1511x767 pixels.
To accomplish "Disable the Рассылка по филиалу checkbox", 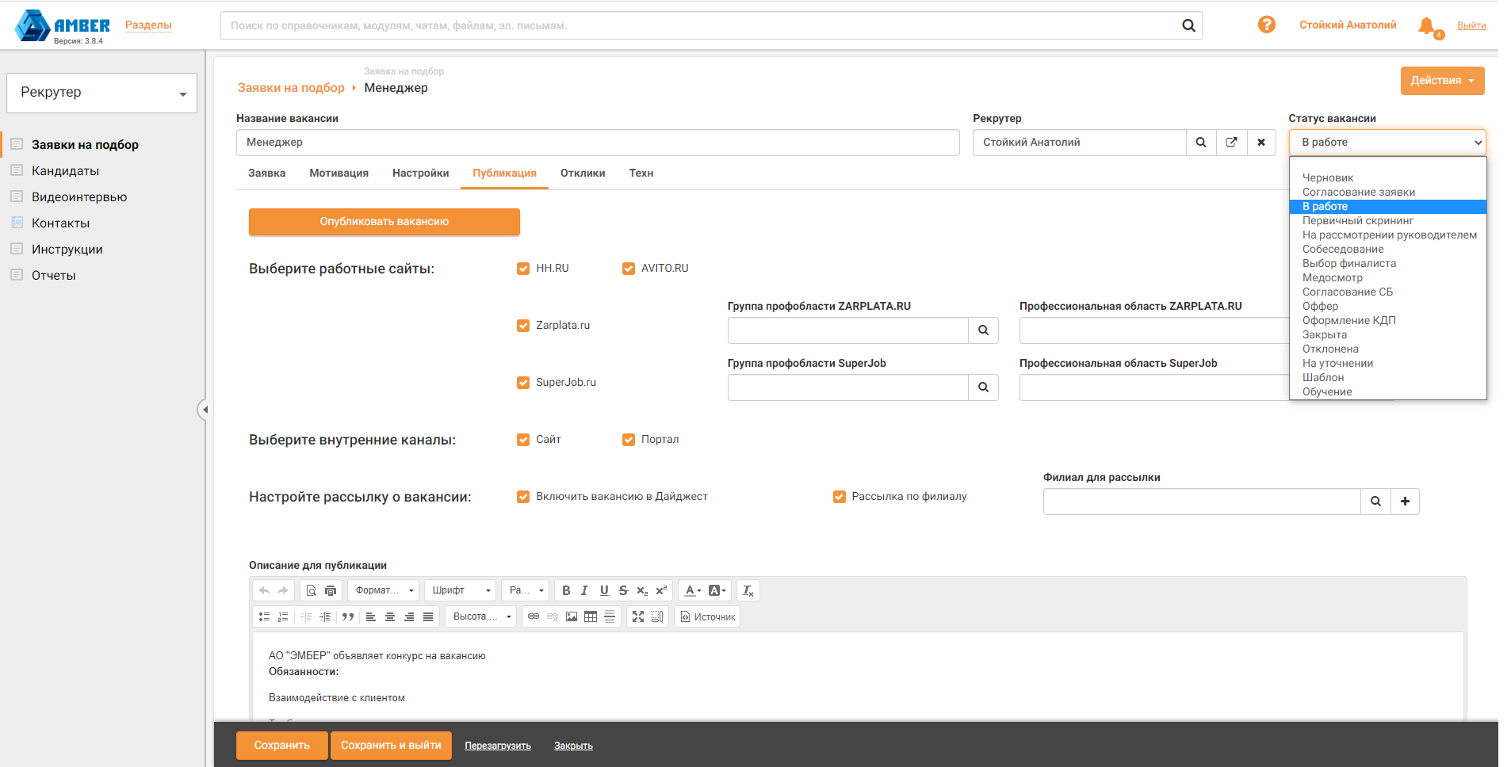I will click(840, 497).
